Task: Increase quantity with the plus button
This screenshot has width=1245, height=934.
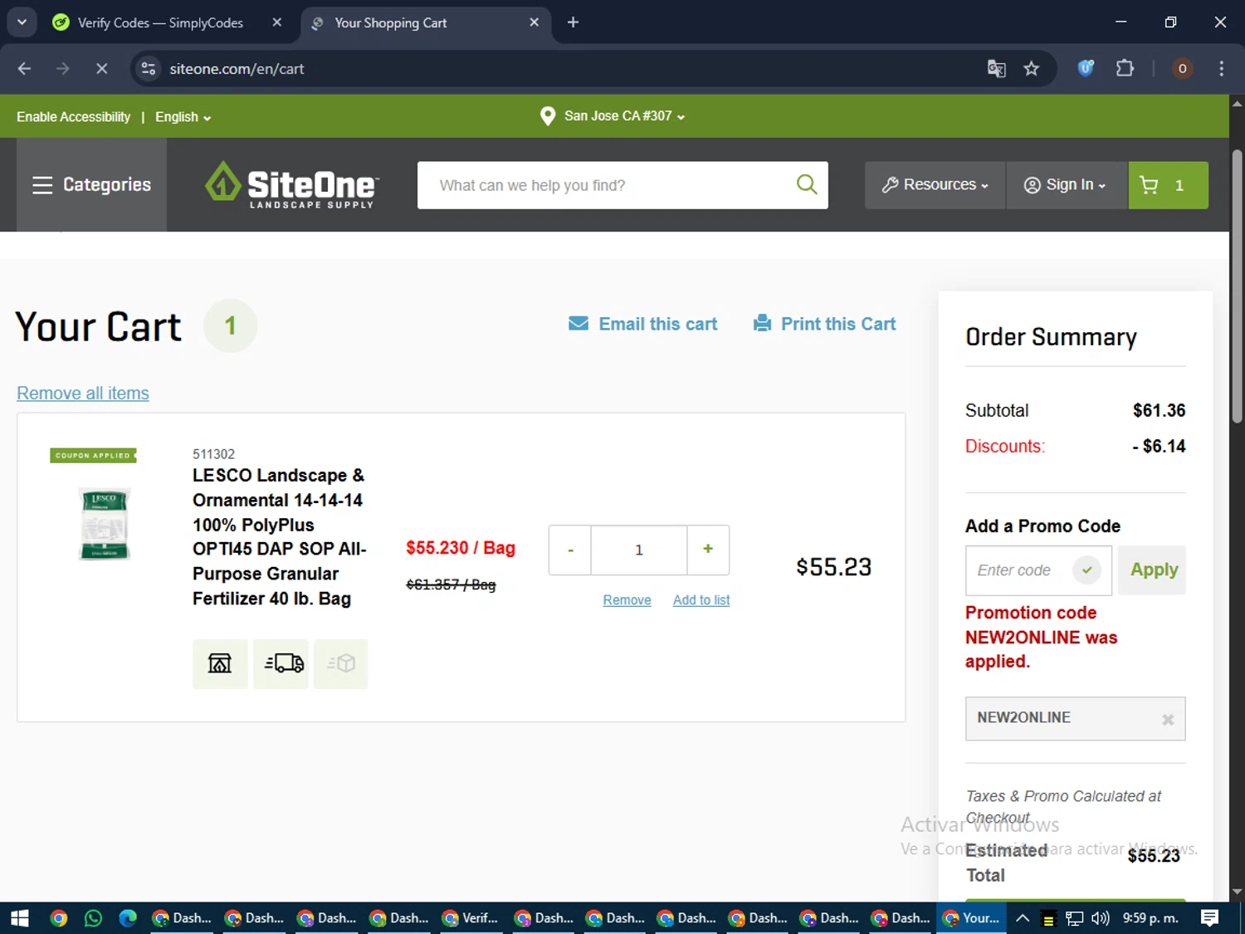Action: pos(708,550)
